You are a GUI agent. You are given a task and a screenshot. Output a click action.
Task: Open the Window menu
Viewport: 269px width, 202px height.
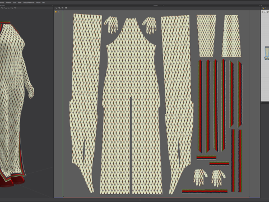(38, 3)
